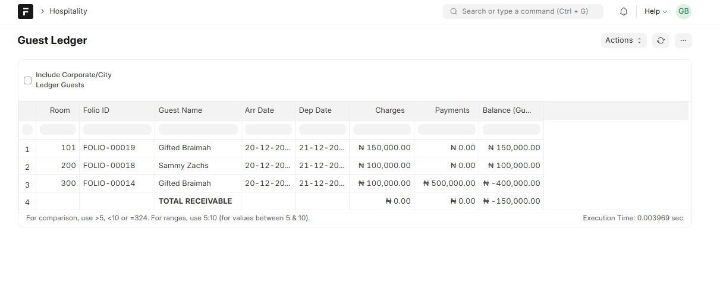Viewport: 720px width, 307px height.
Task: Expand the Actions dropdown
Action: tap(623, 40)
